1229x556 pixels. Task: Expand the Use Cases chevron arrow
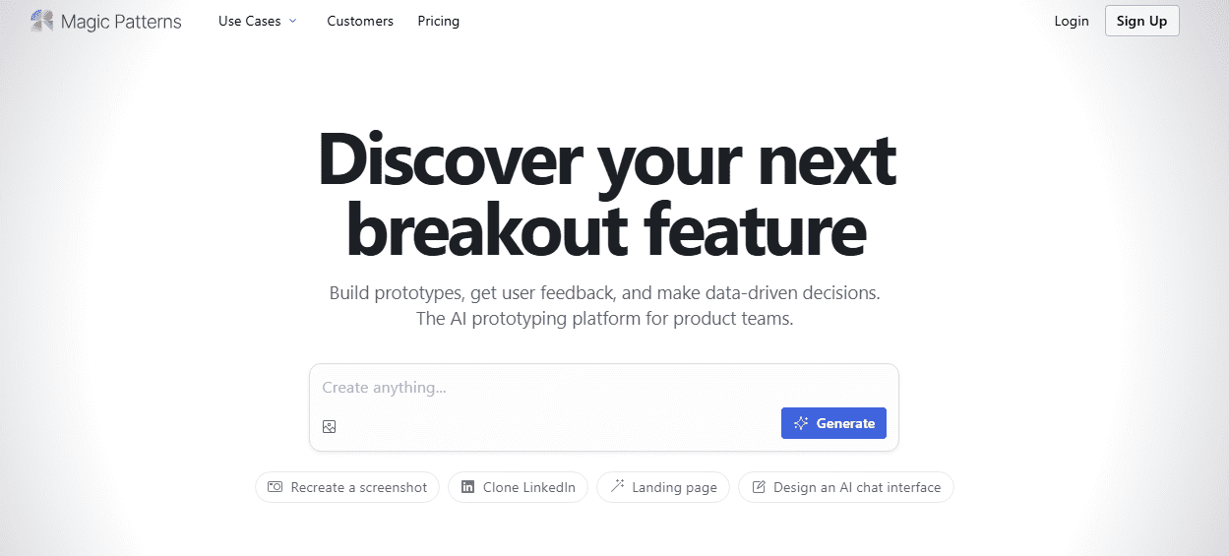292,21
